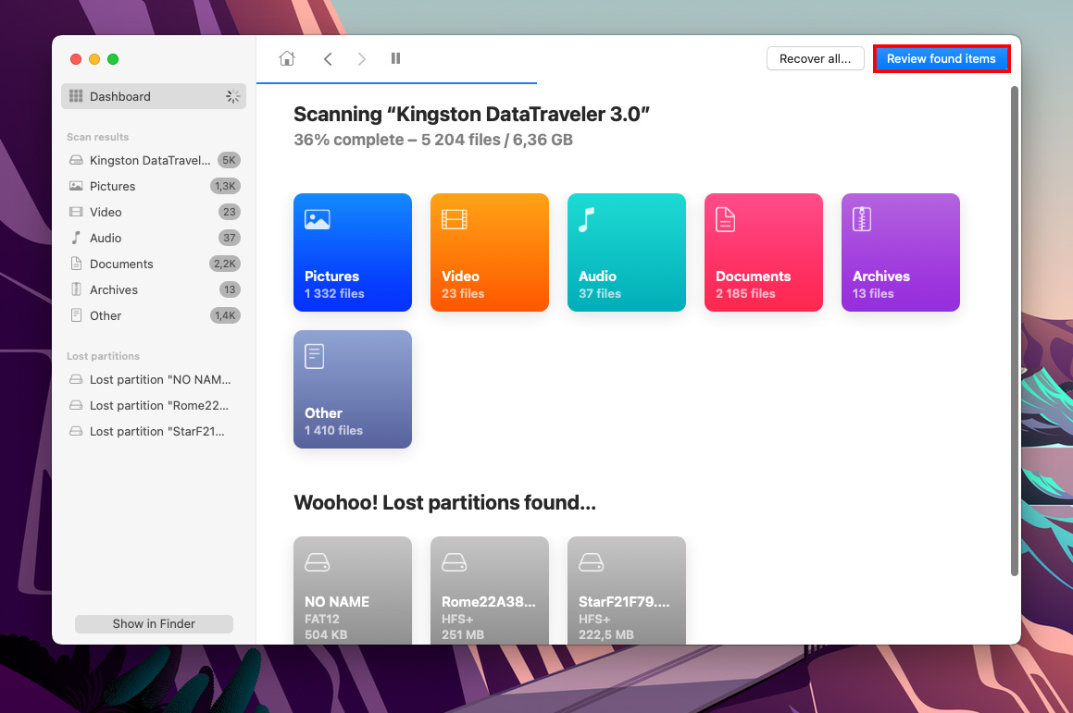
Task: Open the Other category tile
Action: coord(352,388)
